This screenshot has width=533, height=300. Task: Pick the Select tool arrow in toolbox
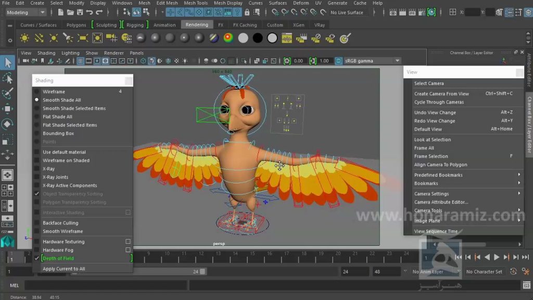[x=7, y=63]
